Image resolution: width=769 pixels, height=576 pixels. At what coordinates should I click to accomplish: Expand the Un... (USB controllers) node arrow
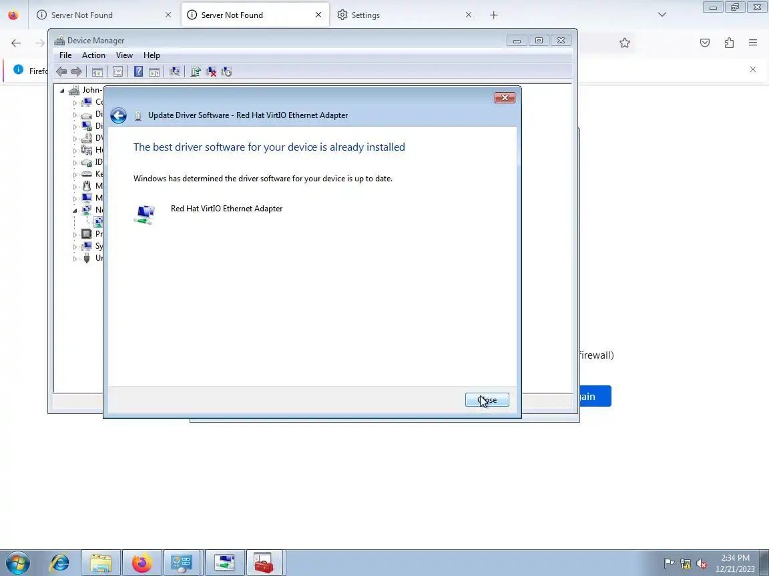click(x=75, y=259)
